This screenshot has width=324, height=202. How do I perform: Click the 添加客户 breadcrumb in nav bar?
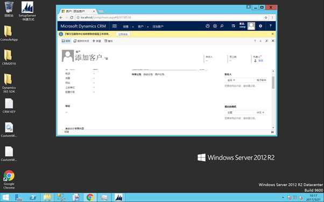pyautogui.click(x=158, y=27)
